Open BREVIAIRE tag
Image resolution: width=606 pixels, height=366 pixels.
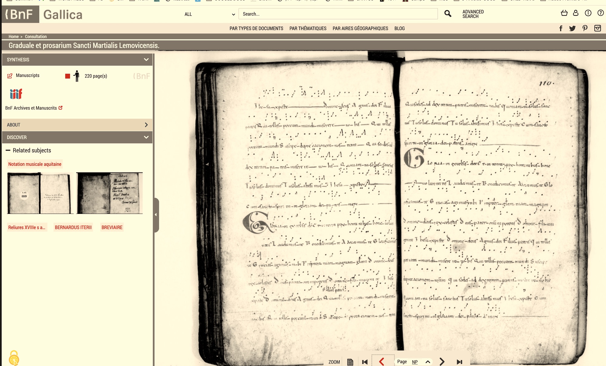pos(112,227)
